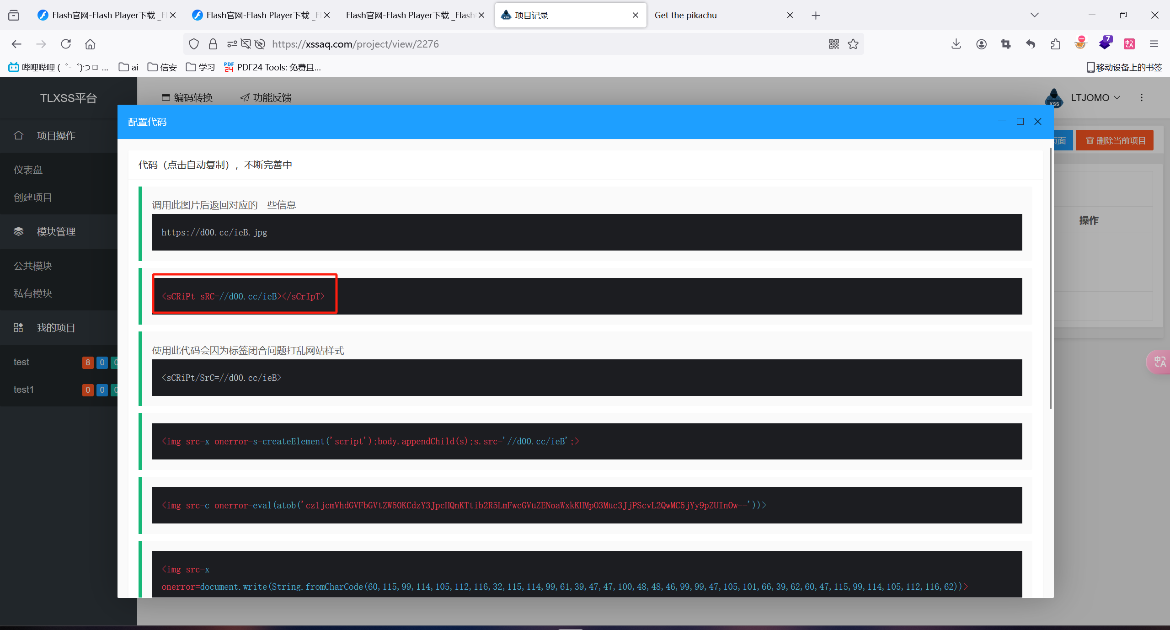Copy the https://d00.cc/ieB.jpg image URL
The width and height of the screenshot is (1170, 630).
click(587, 232)
